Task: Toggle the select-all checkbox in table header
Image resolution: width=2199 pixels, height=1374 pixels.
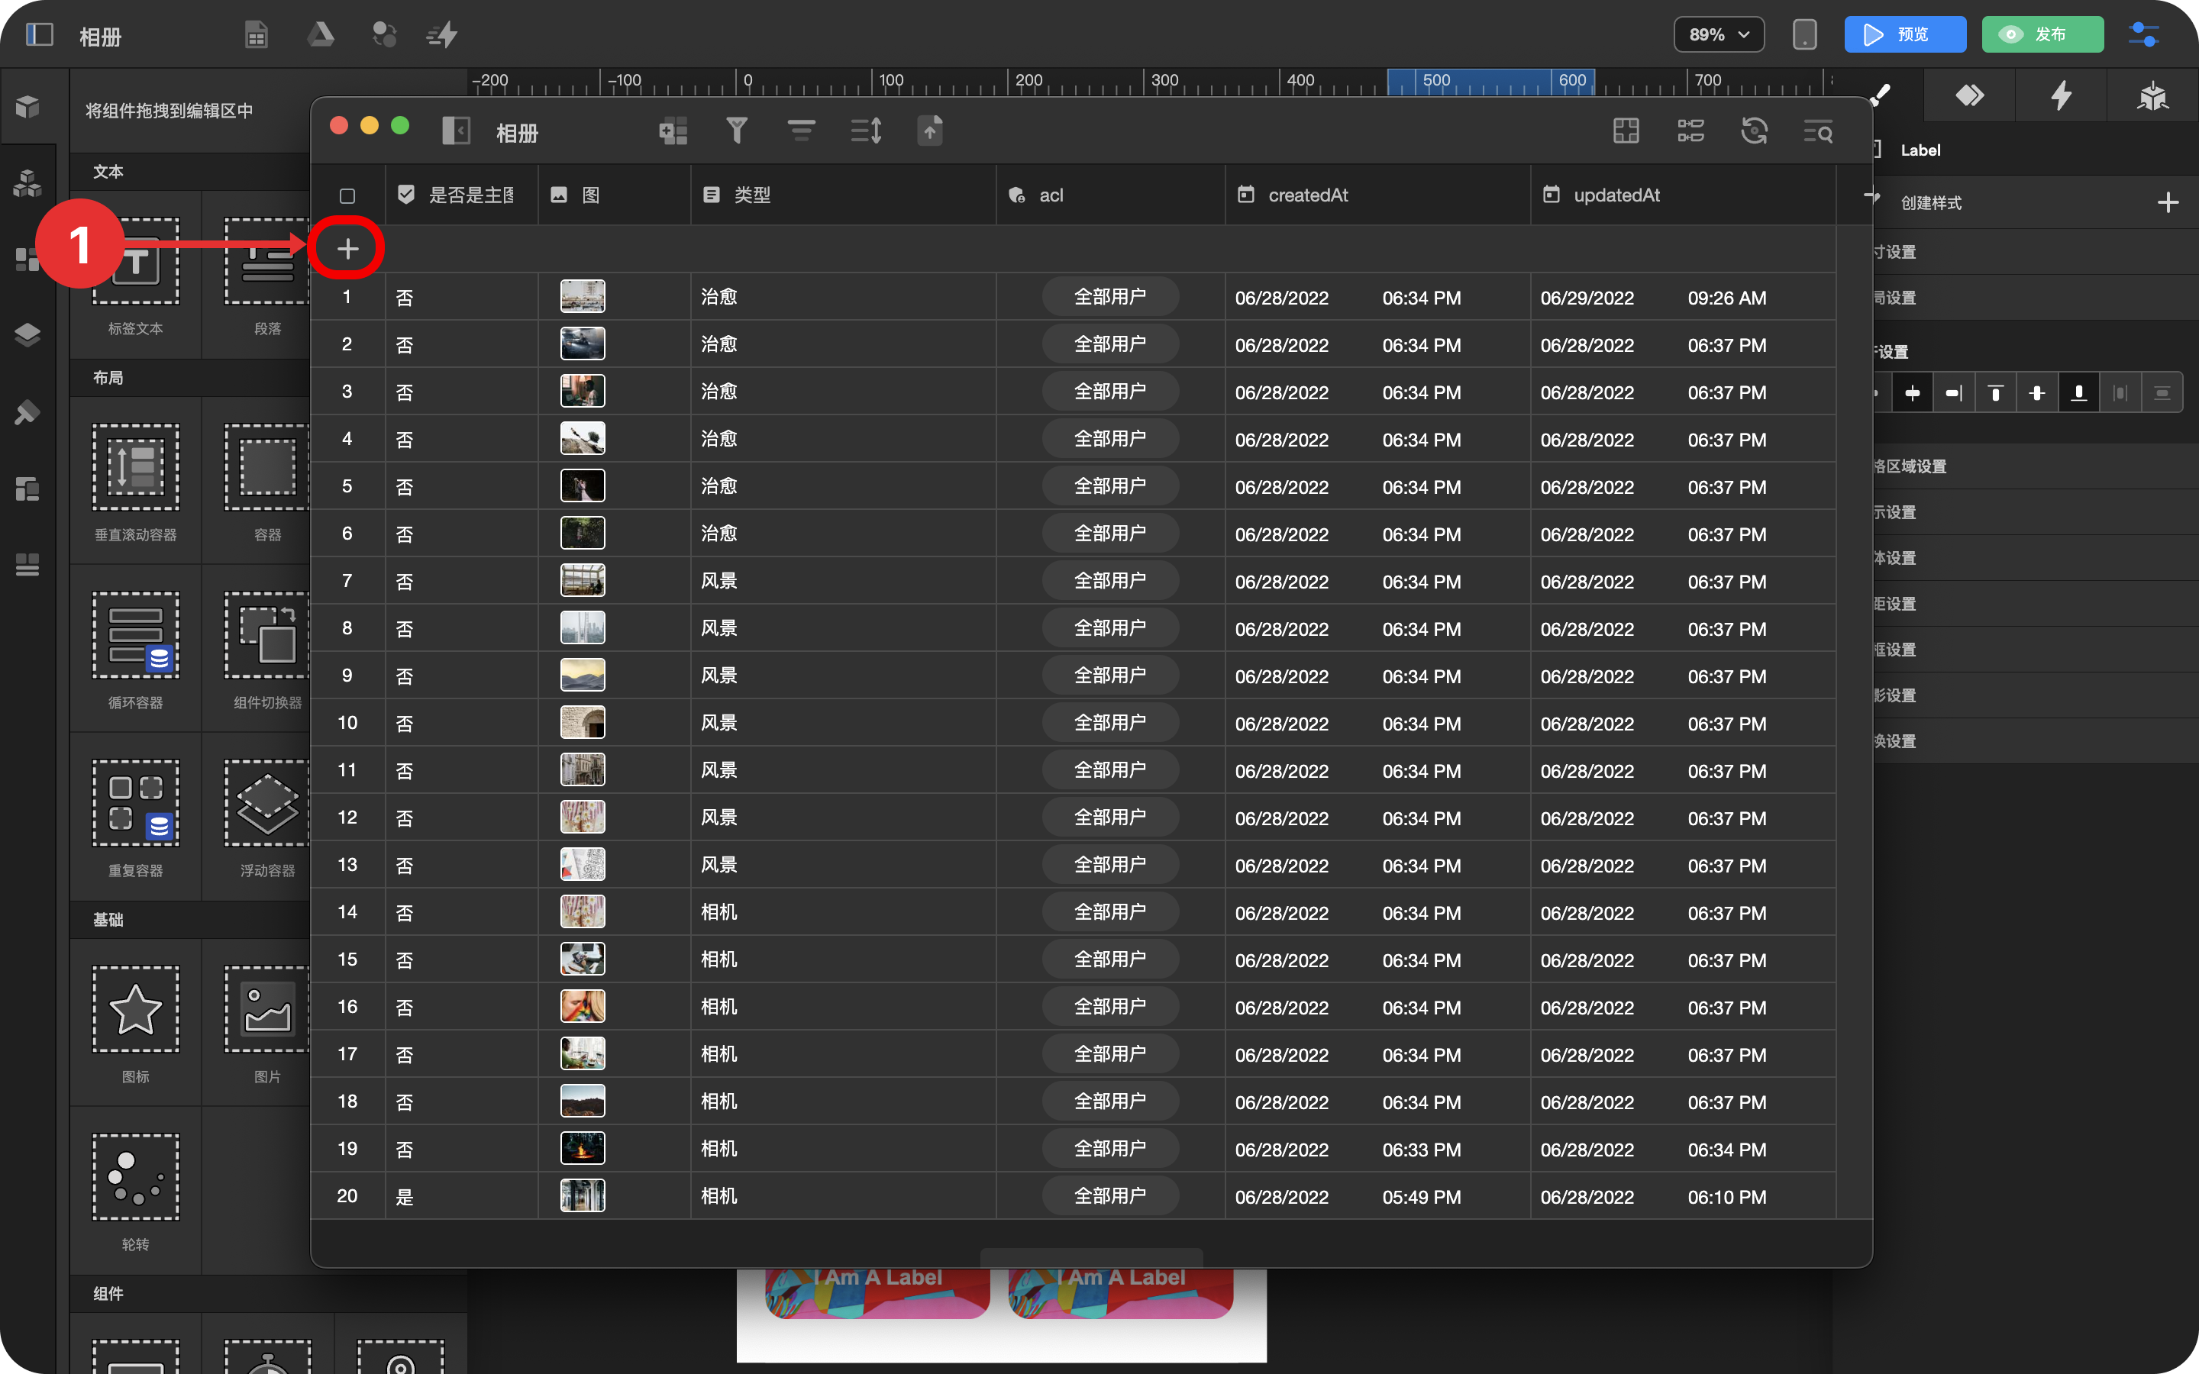Action: coord(347,196)
